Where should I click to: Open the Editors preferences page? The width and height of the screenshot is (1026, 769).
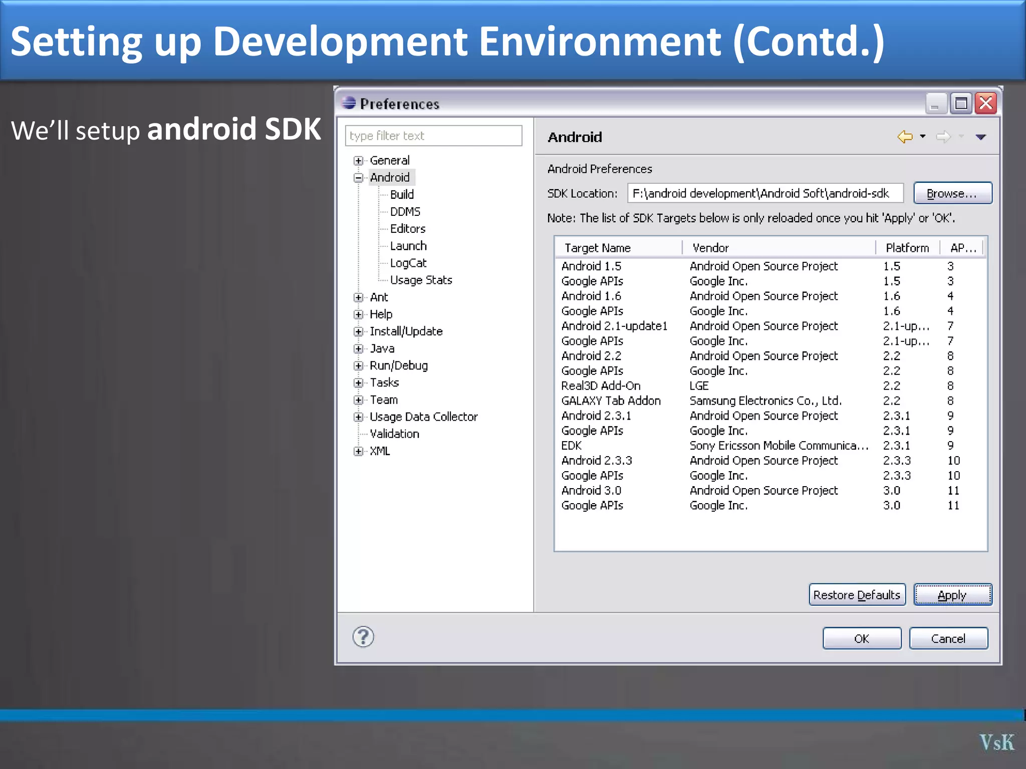pos(408,228)
